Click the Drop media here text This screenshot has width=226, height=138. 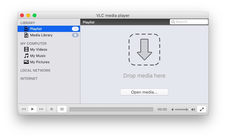[x=144, y=76]
